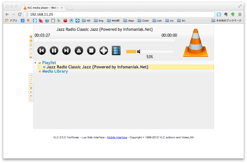Open the Sci bookmarks folder
The image size is (247, 163).
181,20
